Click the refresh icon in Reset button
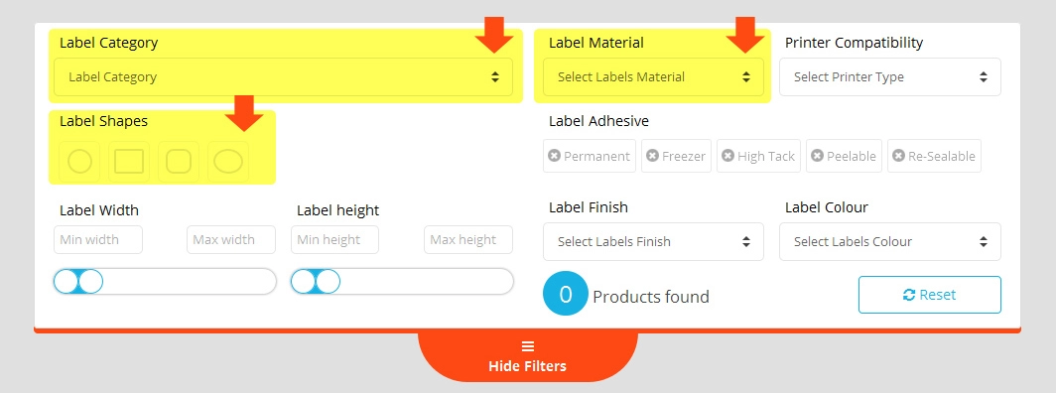The width and height of the screenshot is (1056, 393). click(909, 295)
